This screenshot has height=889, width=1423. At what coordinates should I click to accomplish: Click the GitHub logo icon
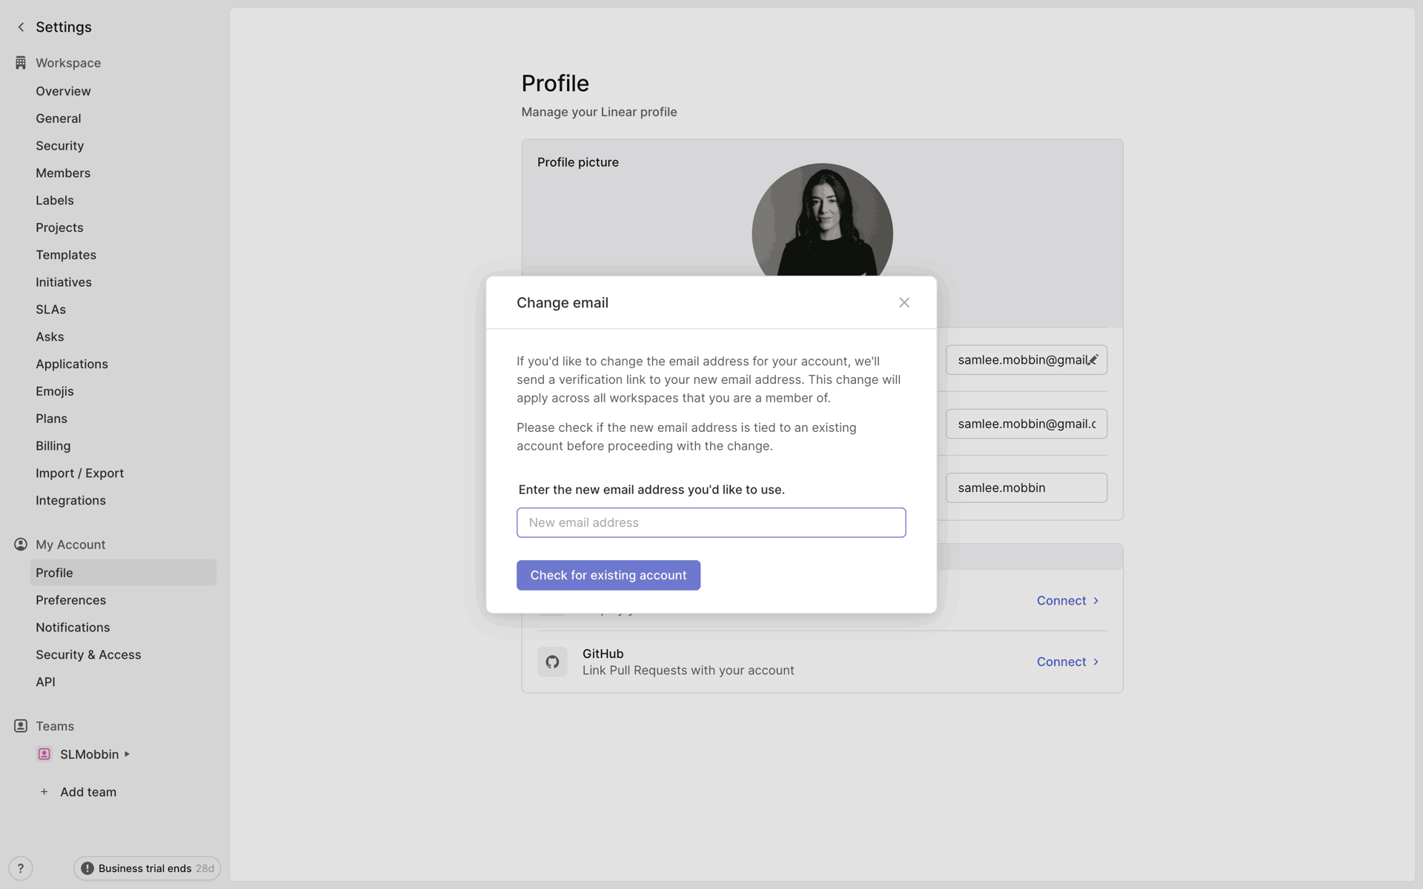[x=552, y=662]
